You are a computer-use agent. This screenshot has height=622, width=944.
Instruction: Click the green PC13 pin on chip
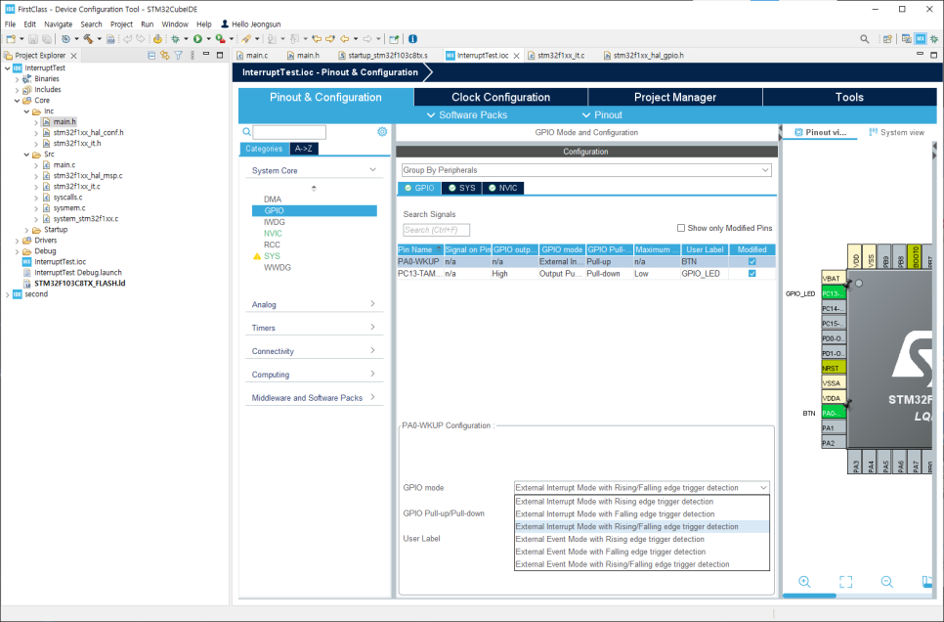pyautogui.click(x=834, y=293)
